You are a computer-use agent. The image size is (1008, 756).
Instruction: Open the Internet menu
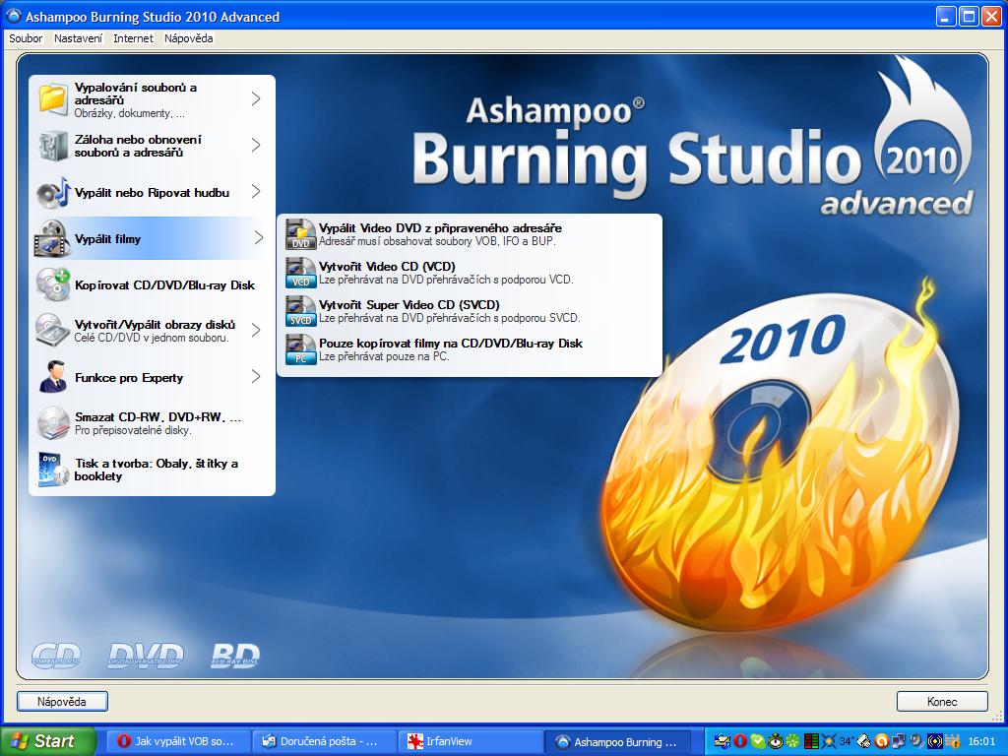pyautogui.click(x=133, y=38)
